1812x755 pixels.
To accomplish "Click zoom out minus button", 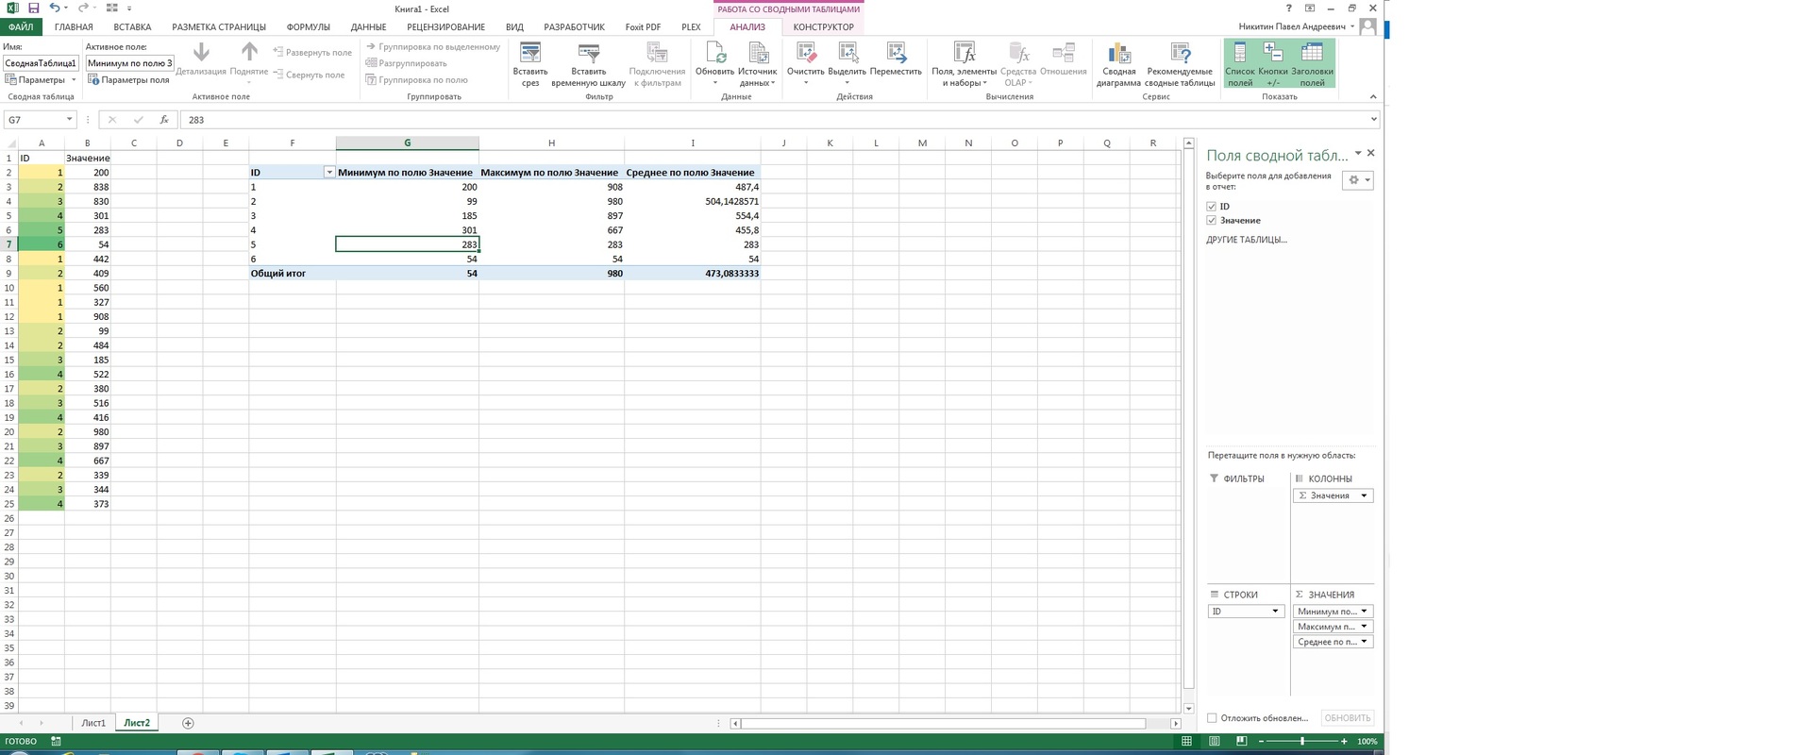I will pyautogui.click(x=1261, y=742).
